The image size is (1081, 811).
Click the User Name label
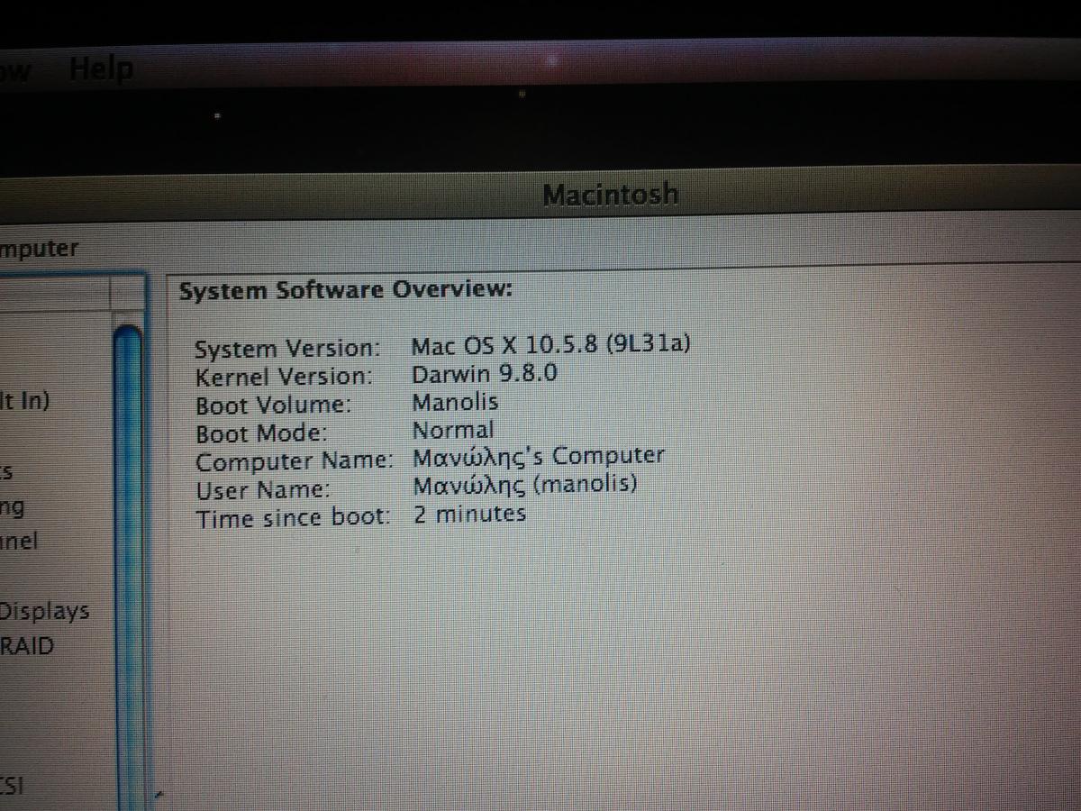(263, 490)
